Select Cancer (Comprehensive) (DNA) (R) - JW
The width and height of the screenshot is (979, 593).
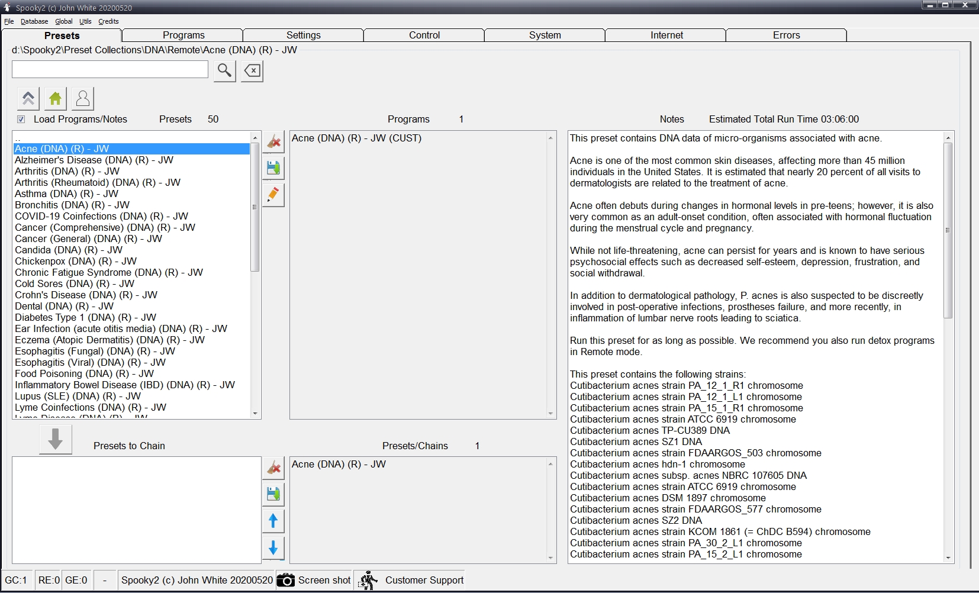131,228
